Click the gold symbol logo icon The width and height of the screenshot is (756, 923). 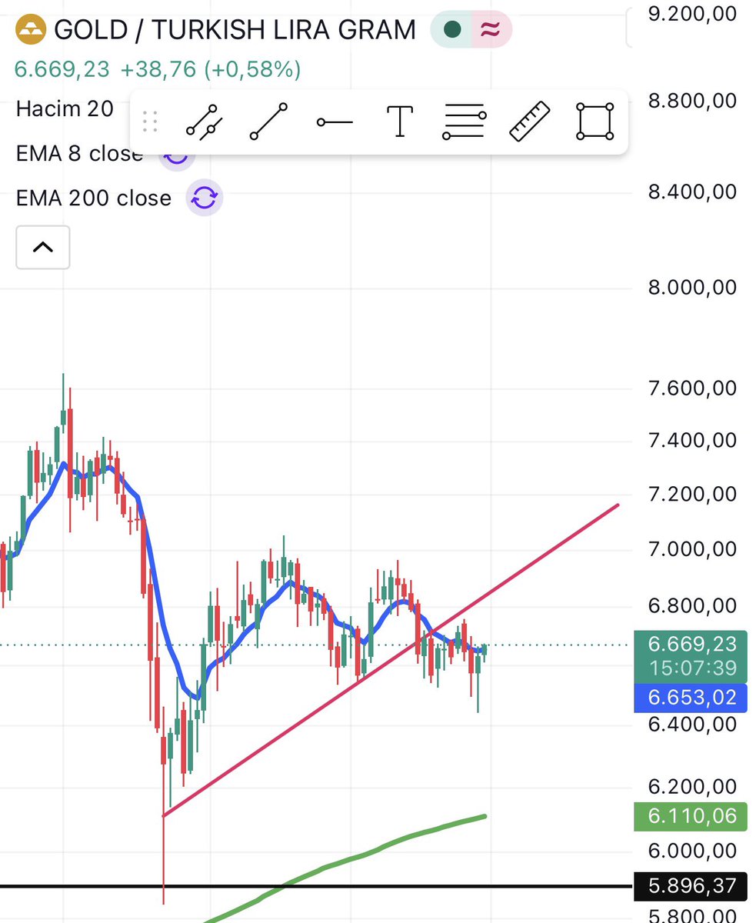[x=31, y=30]
